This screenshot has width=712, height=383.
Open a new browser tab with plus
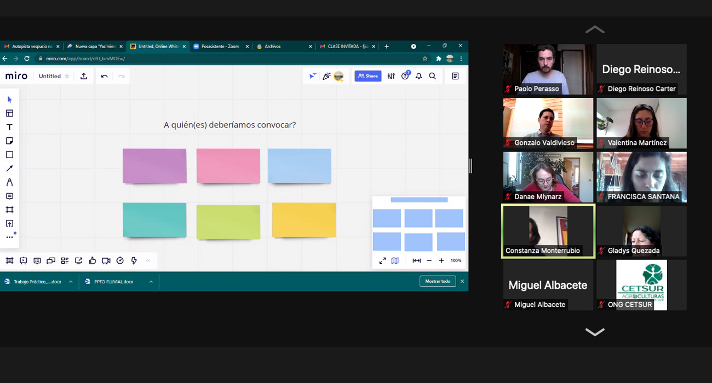point(387,47)
